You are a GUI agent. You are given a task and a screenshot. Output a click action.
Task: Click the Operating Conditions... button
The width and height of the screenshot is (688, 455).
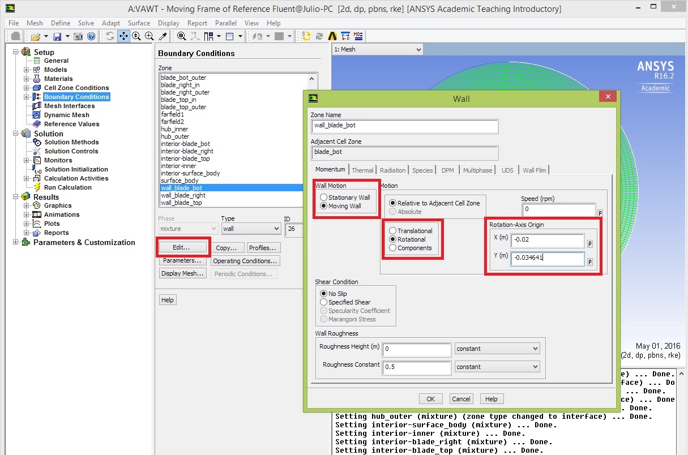pyautogui.click(x=245, y=261)
